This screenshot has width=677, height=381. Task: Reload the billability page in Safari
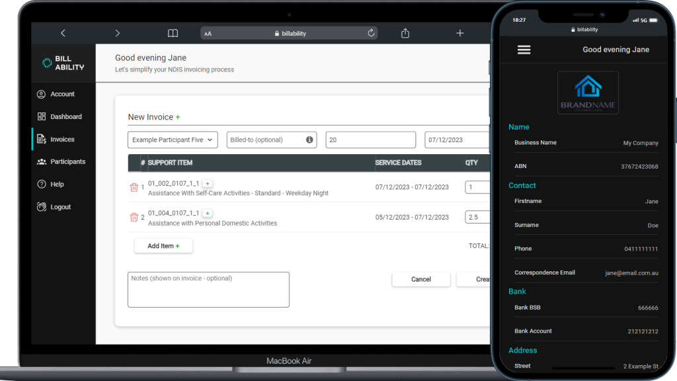371,32
